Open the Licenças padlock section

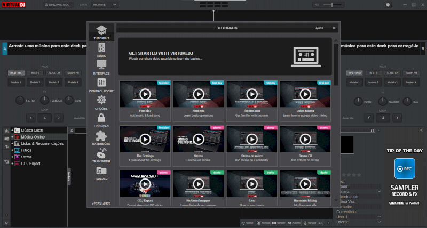point(101,120)
